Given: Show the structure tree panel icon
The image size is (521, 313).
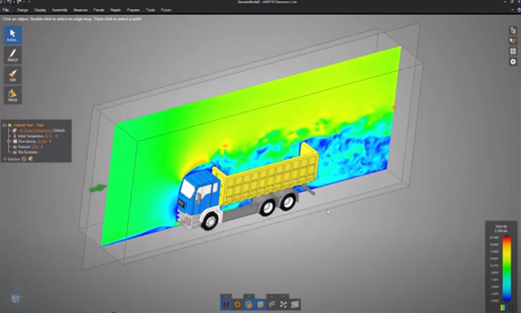Looking at the screenshot, I should coord(513,31).
